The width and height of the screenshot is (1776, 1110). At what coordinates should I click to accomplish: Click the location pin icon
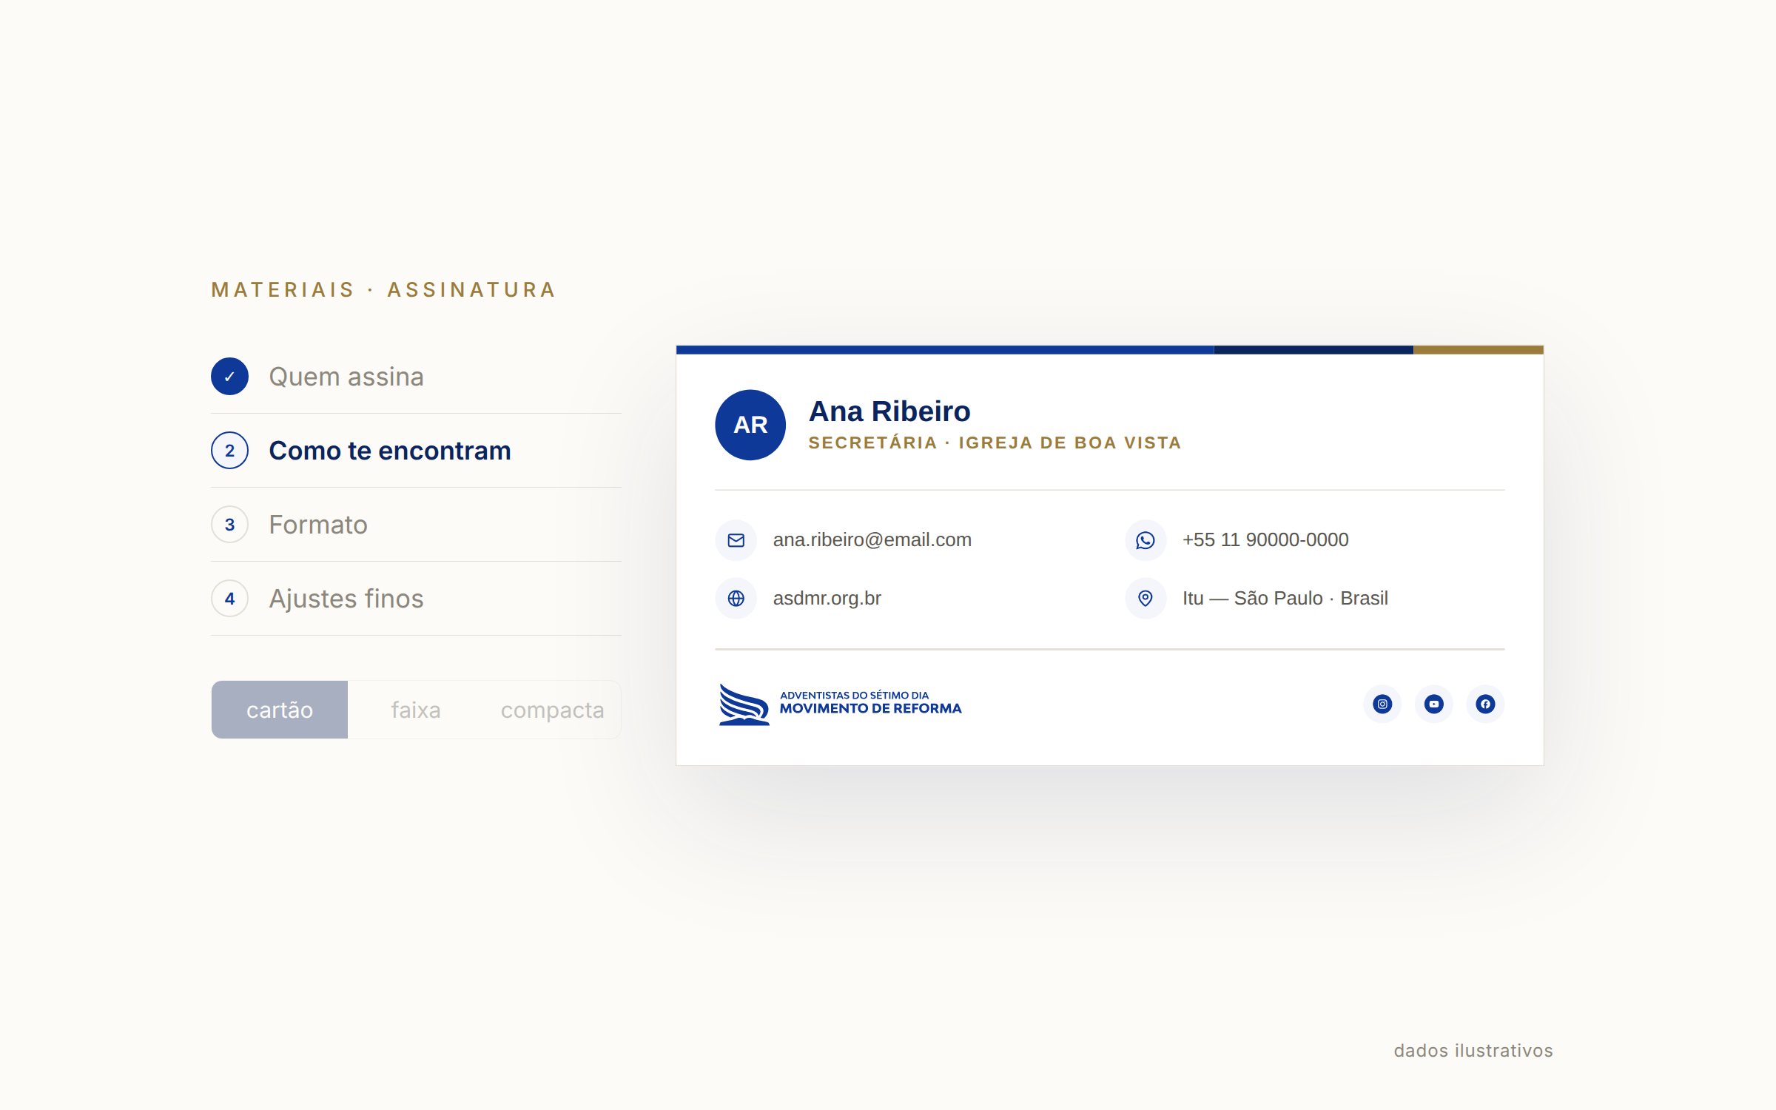click(x=1146, y=598)
